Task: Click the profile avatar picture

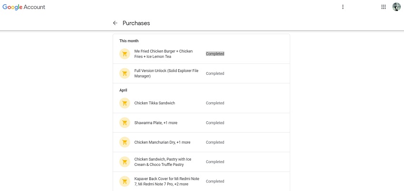Action: point(396,7)
